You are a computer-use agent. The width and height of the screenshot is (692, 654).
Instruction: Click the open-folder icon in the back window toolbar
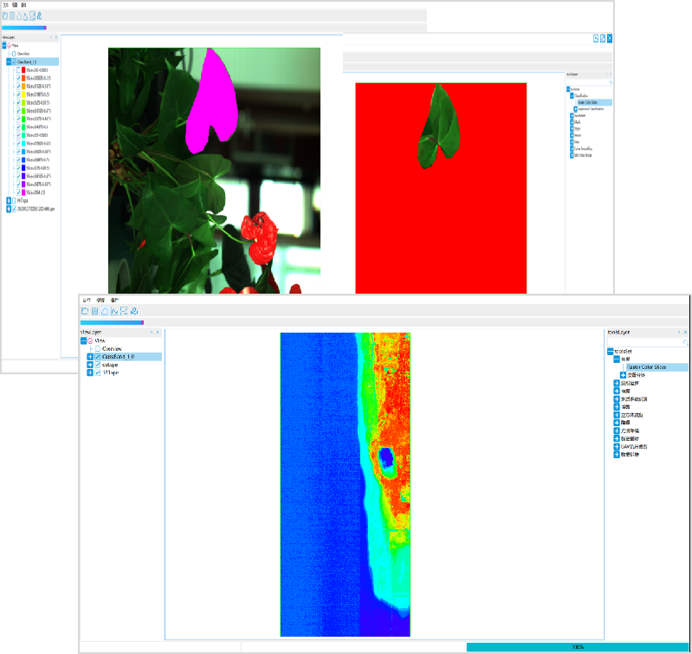[4, 16]
